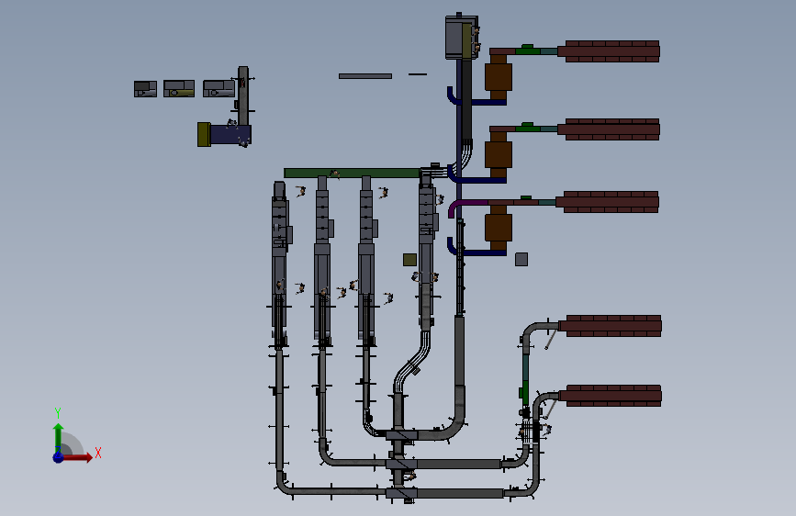Screen dimensions: 796x516
Task: Select the bottommost horizontal gray conveyor run
Action: pyautogui.click(x=459, y=493)
